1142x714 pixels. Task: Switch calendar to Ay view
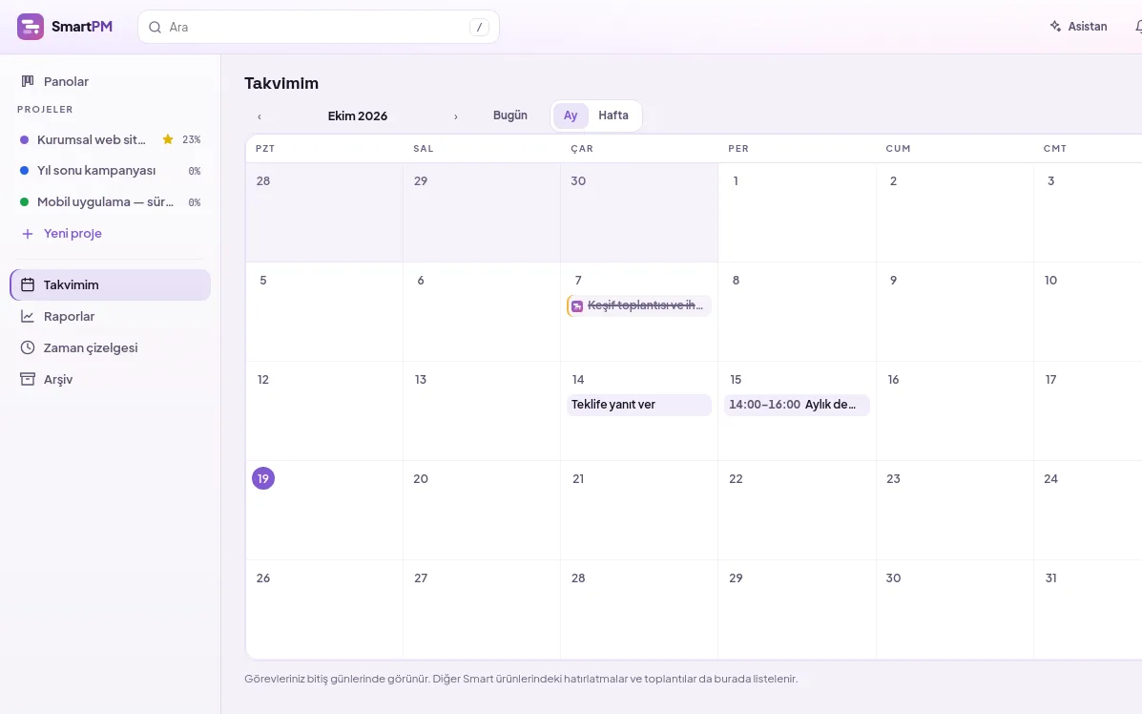[x=571, y=115]
